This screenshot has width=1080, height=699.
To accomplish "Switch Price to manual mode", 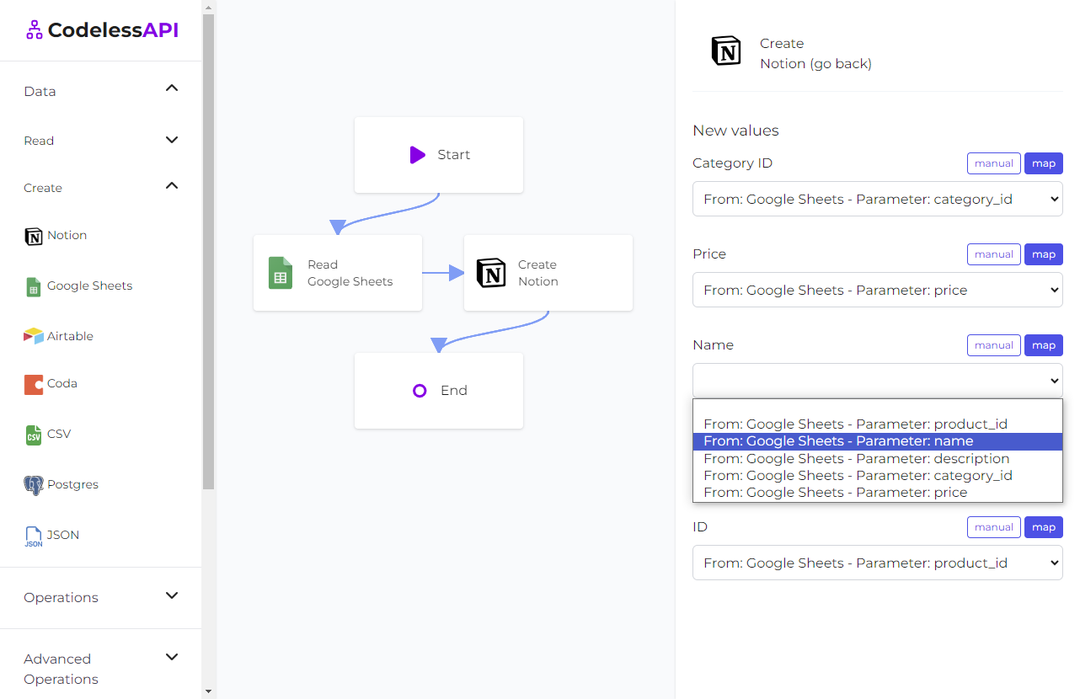I will pos(994,254).
